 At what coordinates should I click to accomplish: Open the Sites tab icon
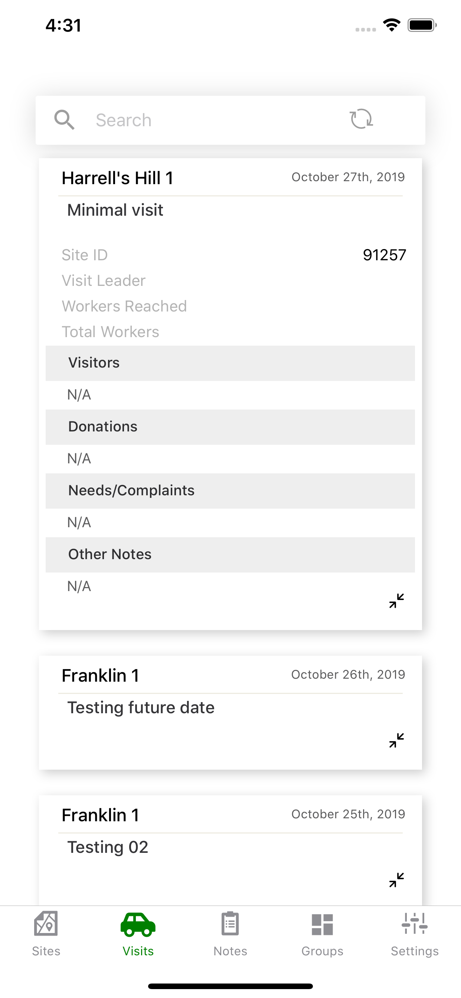click(x=46, y=923)
